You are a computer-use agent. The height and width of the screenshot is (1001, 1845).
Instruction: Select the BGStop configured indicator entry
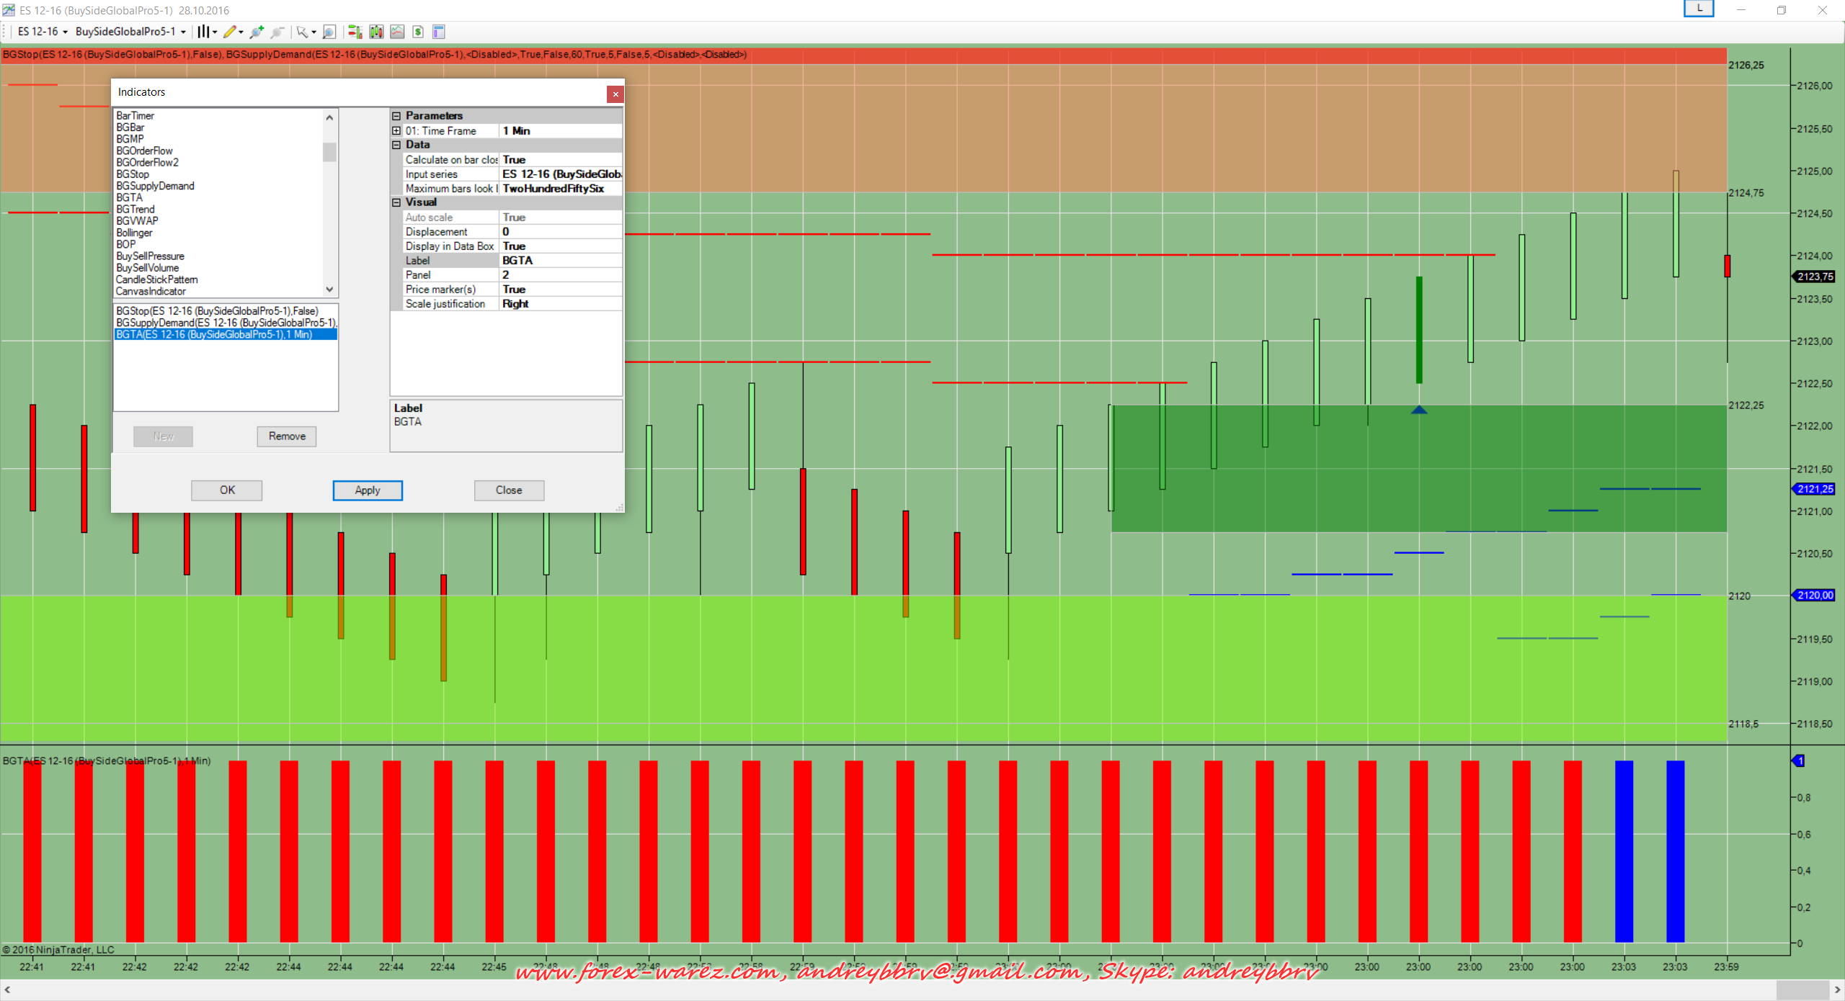tap(217, 311)
